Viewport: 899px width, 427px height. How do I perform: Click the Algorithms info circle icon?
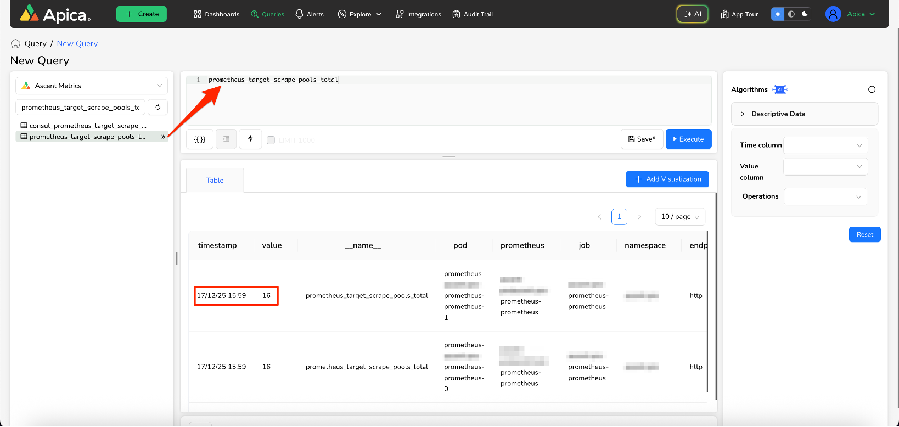(872, 89)
